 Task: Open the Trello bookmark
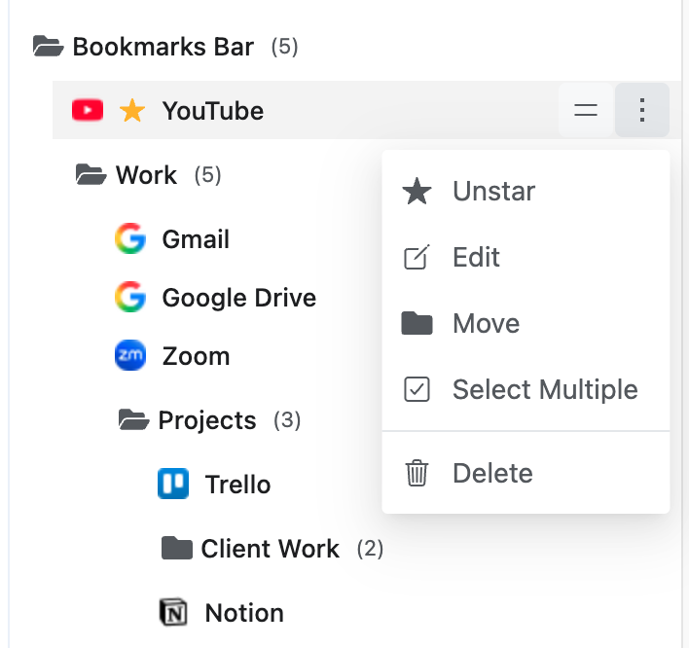point(237,485)
